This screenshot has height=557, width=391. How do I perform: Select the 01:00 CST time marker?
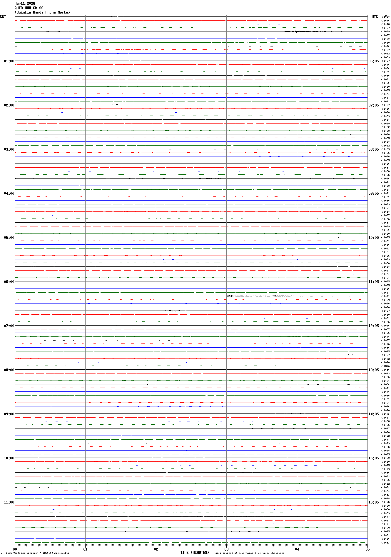pos(9,61)
